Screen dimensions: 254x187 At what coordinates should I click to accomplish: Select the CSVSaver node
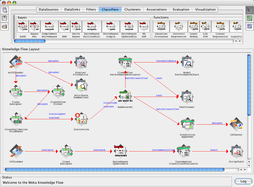236,124
